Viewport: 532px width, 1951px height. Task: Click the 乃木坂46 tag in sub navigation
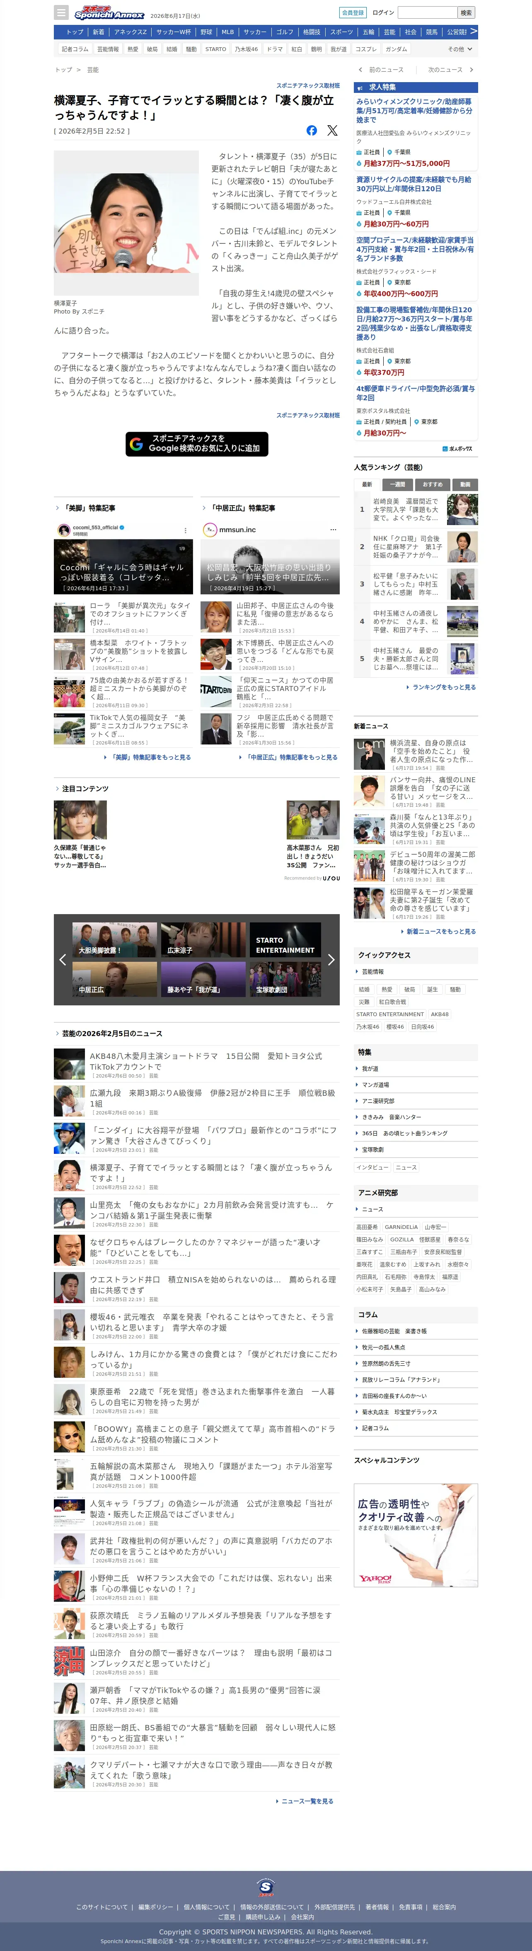(x=246, y=49)
